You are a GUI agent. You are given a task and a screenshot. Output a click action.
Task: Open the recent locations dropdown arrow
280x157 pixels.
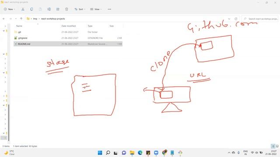pyautogui.click(x=16, y=19)
